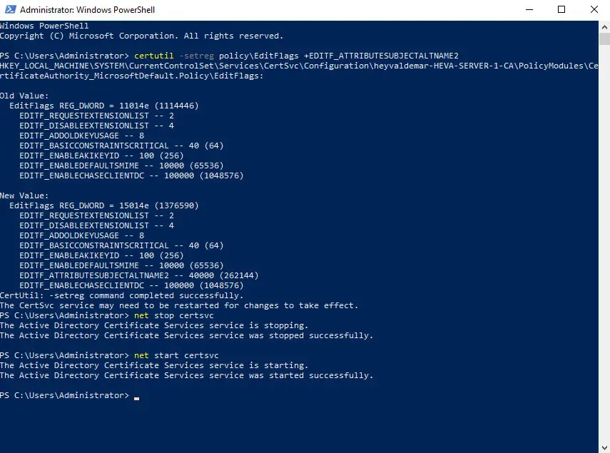The image size is (610, 453).
Task: Click the 'Old Value:' heading
Action: 24,96
